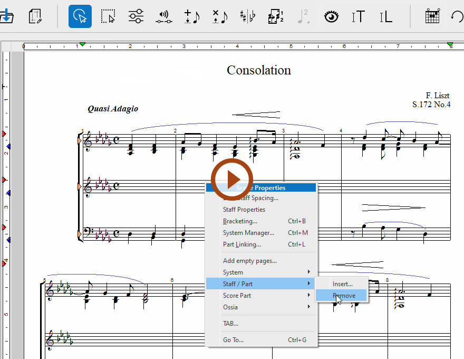Expand the Score Part submenu
This screenshot has width=464, height=359.
click(261, 295)
